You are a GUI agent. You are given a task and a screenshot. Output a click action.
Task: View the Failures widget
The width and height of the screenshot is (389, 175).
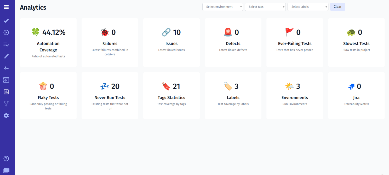click(x=110, y=42)
